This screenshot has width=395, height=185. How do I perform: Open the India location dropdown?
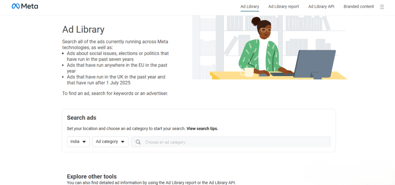pos(78,142)
